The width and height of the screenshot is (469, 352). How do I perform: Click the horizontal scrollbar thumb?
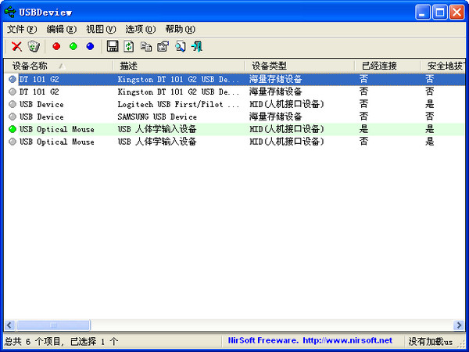(53, 325)
